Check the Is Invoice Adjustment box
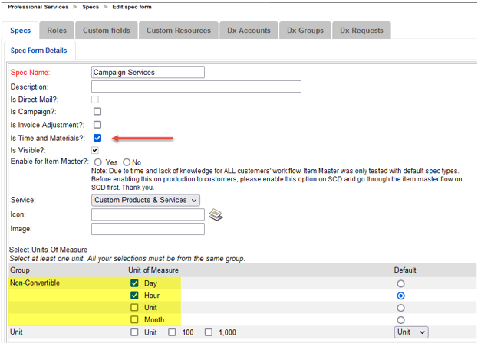Image resolution: width=481 pixels, height=343 pixels. (x=97, y=125)
